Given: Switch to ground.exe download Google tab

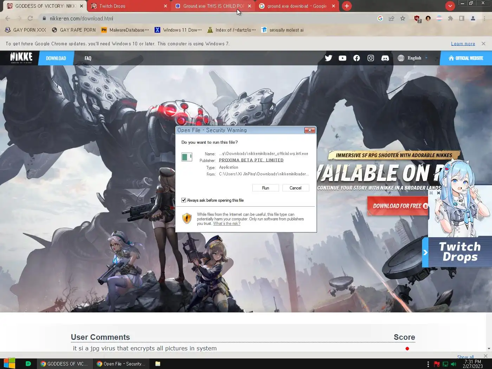Looking at the screenshot, I should coord(297,6).
